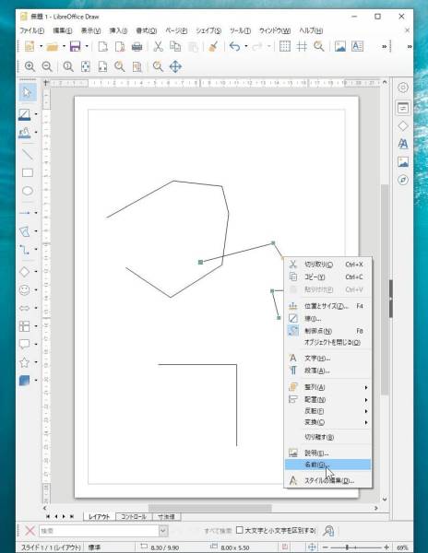The image size is (428, 553).
Task: Switch to the コントロール layer tab
Action: pos(134,517)
